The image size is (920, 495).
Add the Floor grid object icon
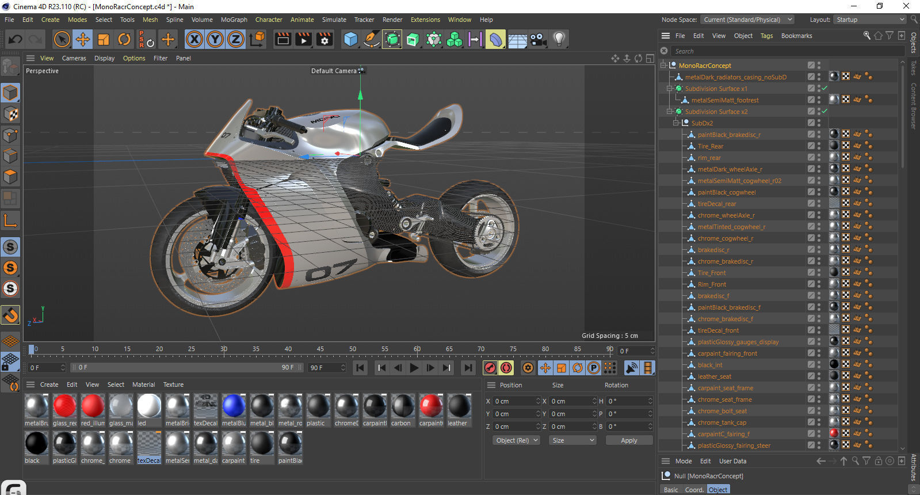[517, 39]
